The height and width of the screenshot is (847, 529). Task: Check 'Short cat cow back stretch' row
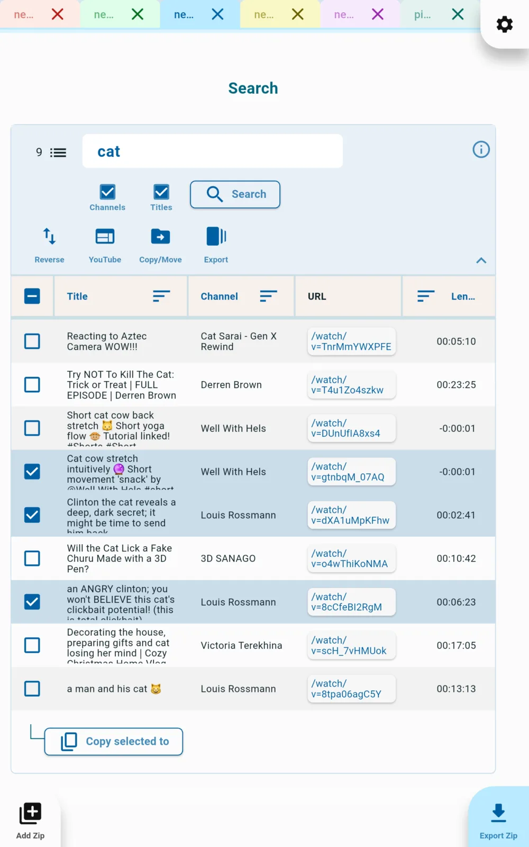(x=32, y=428)
